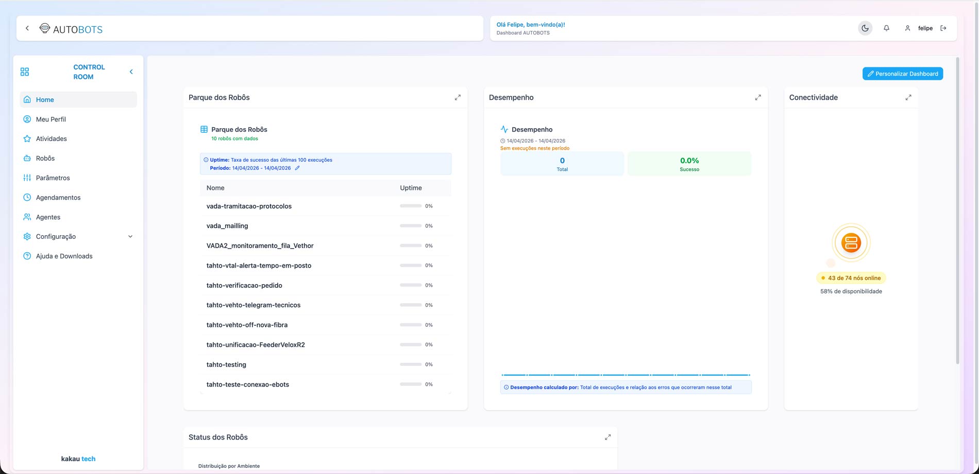Viewport: 979px width, 474px height.
Task: Select the tahto-testing robot row
Action: (x=226, y=365)
